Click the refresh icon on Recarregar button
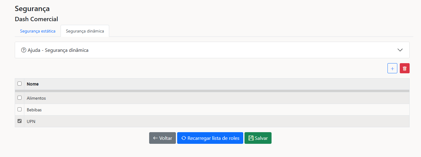Viewport: 421px width, 157px height. click(x=184, y=138)
